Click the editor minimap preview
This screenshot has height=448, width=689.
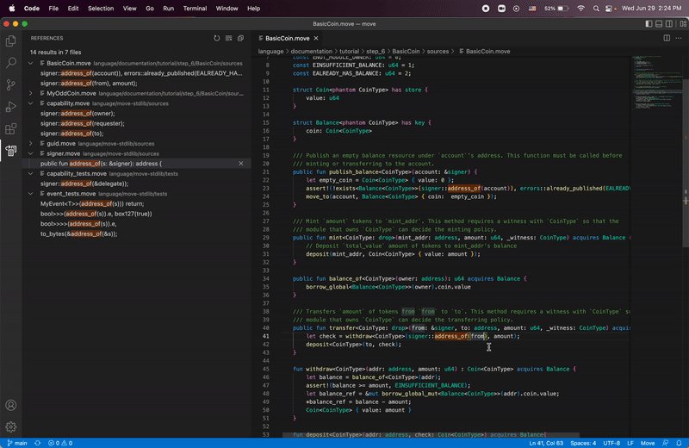(656, 84)
